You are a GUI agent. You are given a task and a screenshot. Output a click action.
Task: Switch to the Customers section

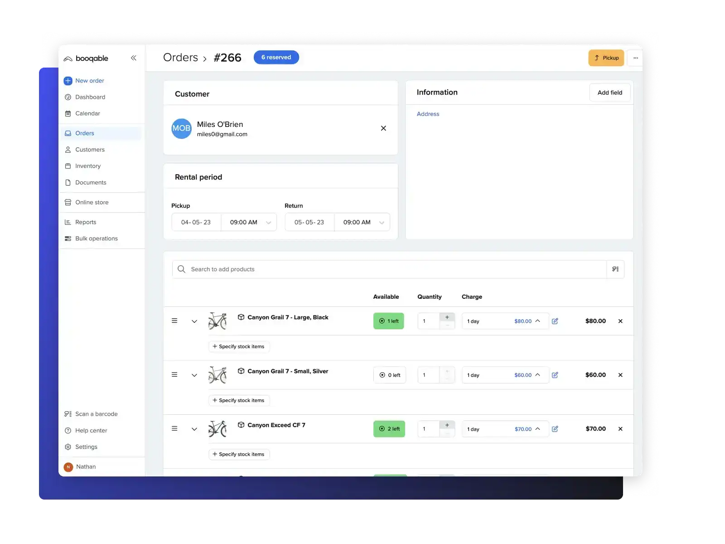click(x=90, y=150)
